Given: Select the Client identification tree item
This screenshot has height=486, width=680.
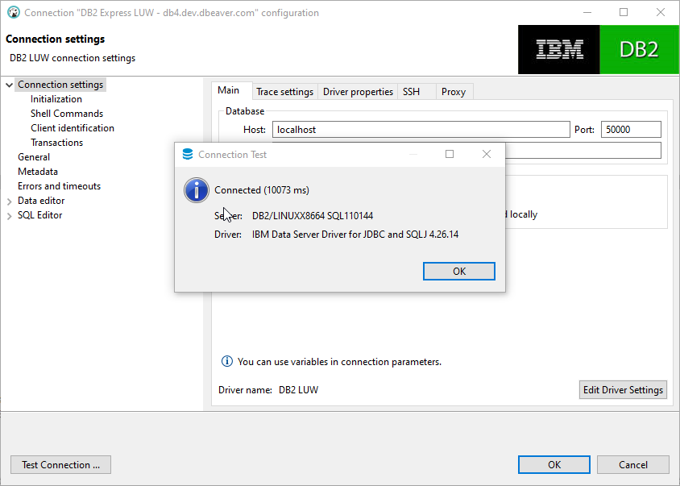Looking at the screenshot, I should (x=73, y=127).
